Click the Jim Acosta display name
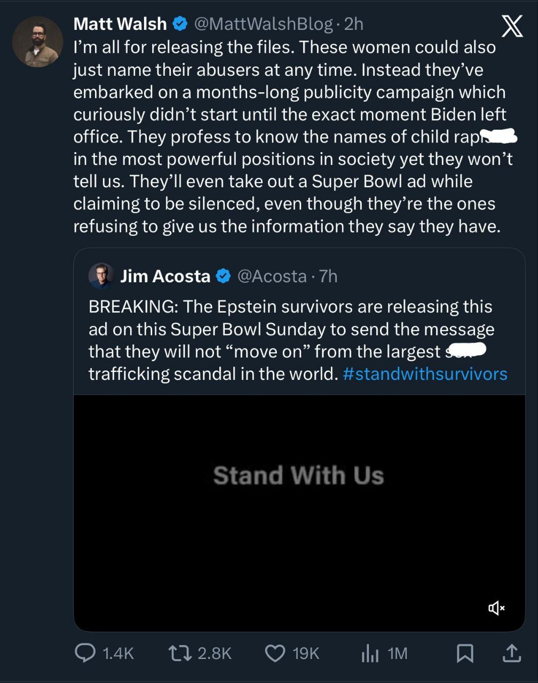Viewport: 538px width, 683px height. click(165, 276)
